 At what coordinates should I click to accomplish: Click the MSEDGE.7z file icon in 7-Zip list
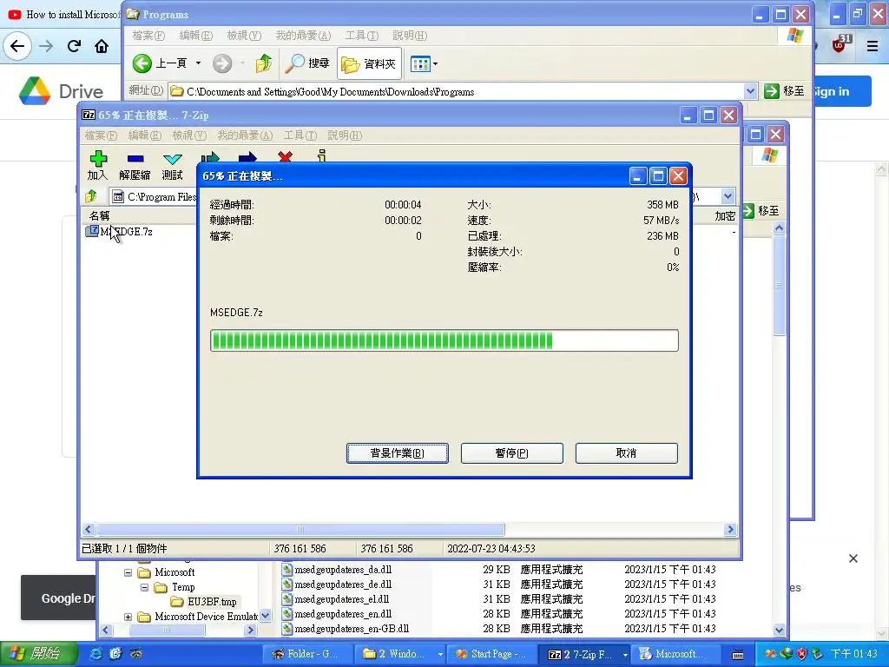click(x=91, y=231)
